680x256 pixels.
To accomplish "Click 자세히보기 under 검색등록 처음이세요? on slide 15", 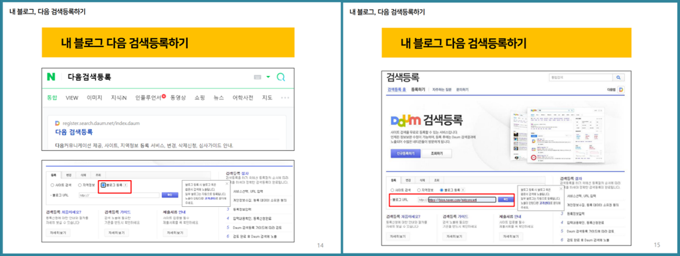I will pos(398,236).
